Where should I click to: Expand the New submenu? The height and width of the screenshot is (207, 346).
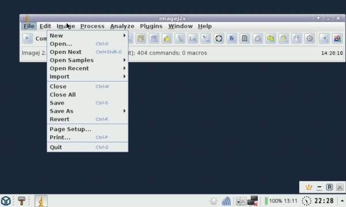click(x=88, y=36)
